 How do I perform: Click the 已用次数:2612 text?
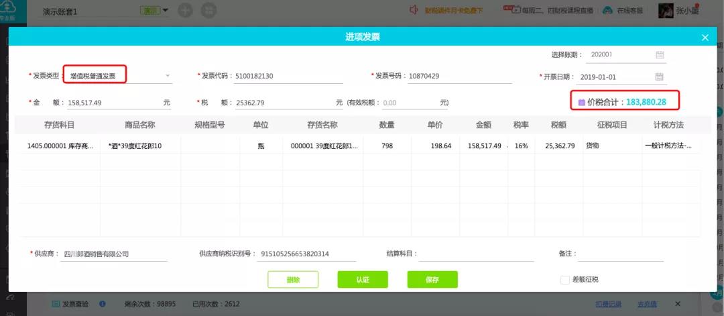click(216, 304)
